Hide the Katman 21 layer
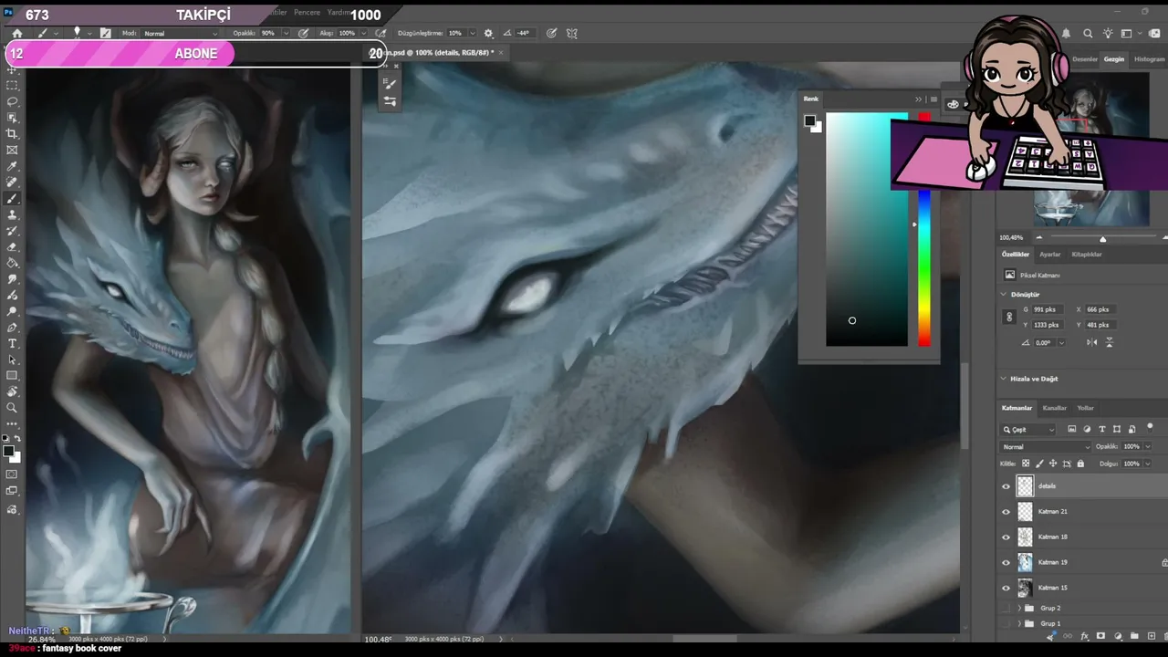Viewport: 1168px width, 657px height. click(1006, 512)
